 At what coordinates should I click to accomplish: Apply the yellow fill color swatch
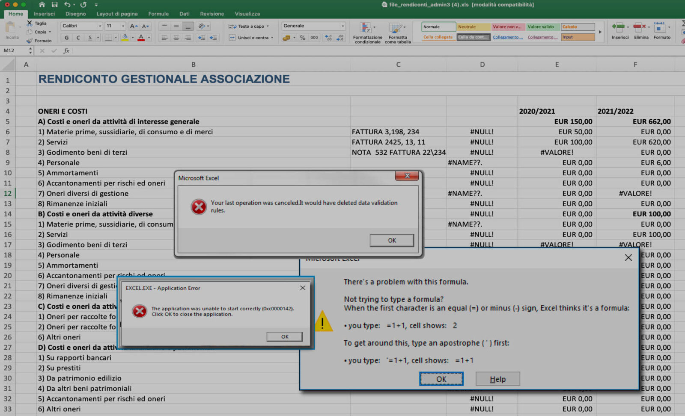tap(125, 38)
